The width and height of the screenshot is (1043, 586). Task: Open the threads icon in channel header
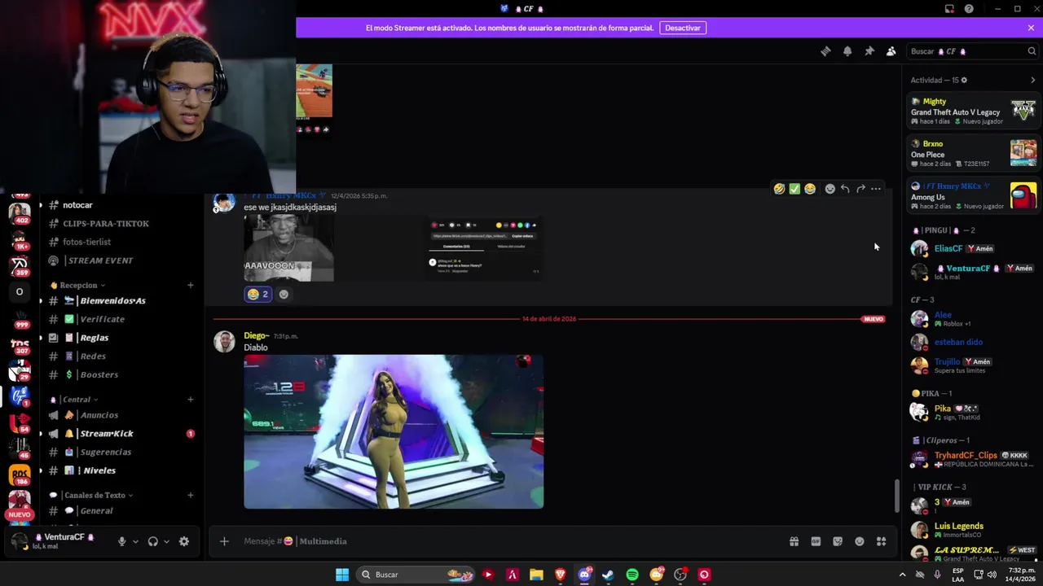(x=825, y=51)
